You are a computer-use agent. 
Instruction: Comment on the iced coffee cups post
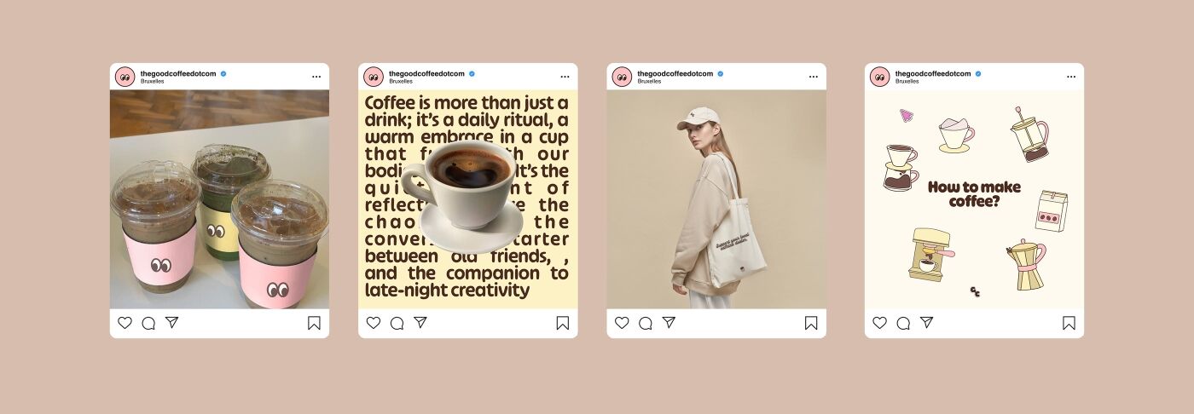coord(148,323)
